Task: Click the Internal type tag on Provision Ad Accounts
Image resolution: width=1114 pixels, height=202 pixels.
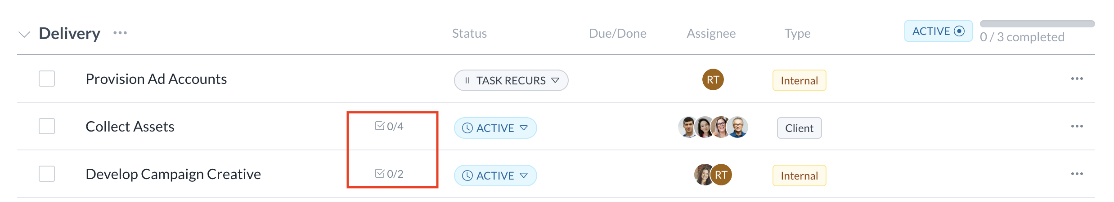Action: [799, 80]
